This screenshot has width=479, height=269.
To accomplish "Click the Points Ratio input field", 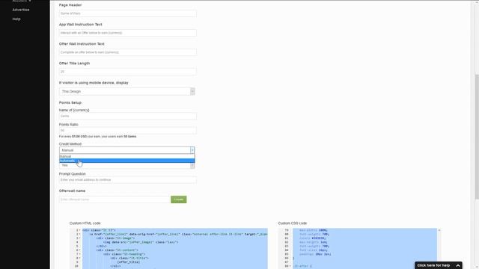I will 128,131.
